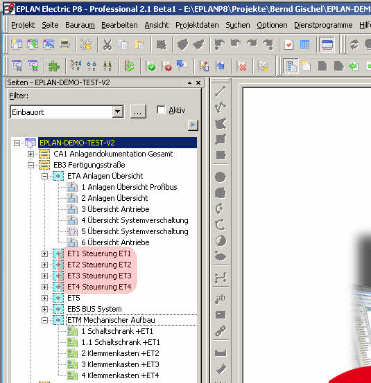Click the blue grid table icon
371x383 pixels.
pos(304,44)
